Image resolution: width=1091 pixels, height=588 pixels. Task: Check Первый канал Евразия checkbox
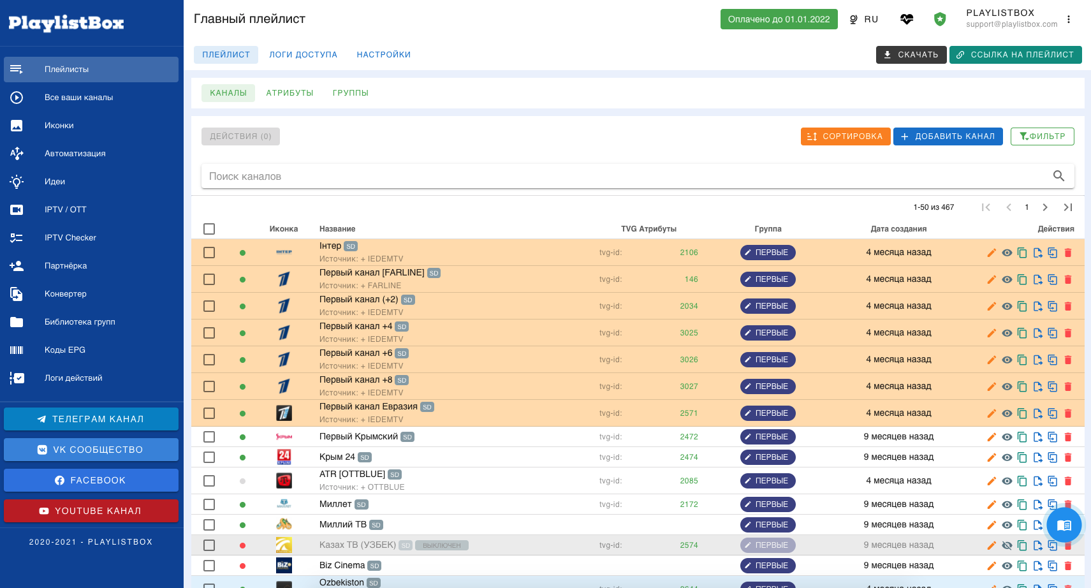pyautogui.click(x=209, y=413)
